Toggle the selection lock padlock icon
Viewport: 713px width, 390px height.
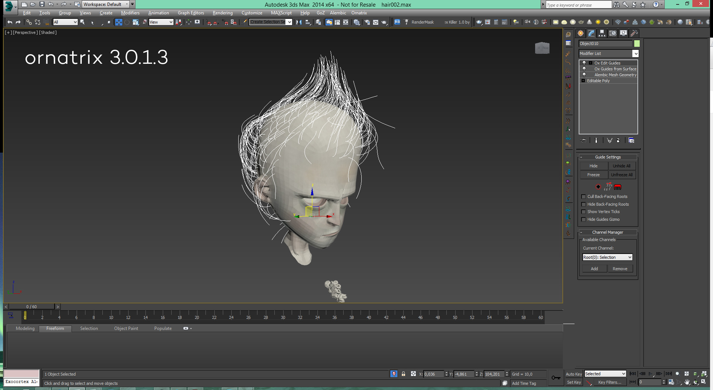tap(403, 374)
